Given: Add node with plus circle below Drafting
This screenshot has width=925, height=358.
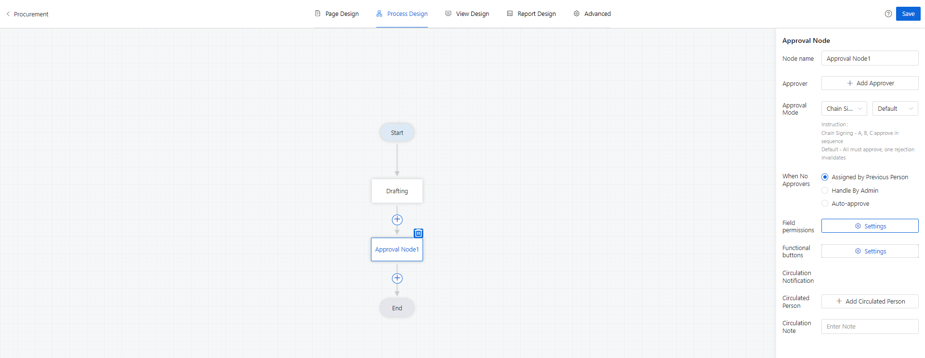Looking at the screenshot, I should point(397,220).
